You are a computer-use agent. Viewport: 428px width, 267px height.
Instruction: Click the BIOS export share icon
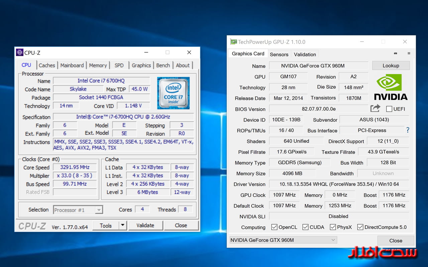pos(375,108)
